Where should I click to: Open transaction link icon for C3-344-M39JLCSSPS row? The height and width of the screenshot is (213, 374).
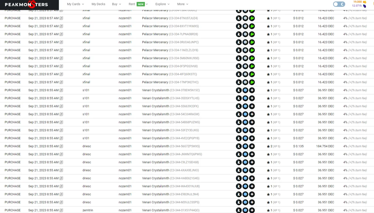click(61, 202)
